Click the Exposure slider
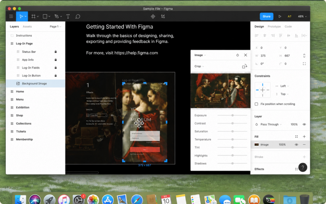The height and width of the screenshot is (204, 326). 232,115
